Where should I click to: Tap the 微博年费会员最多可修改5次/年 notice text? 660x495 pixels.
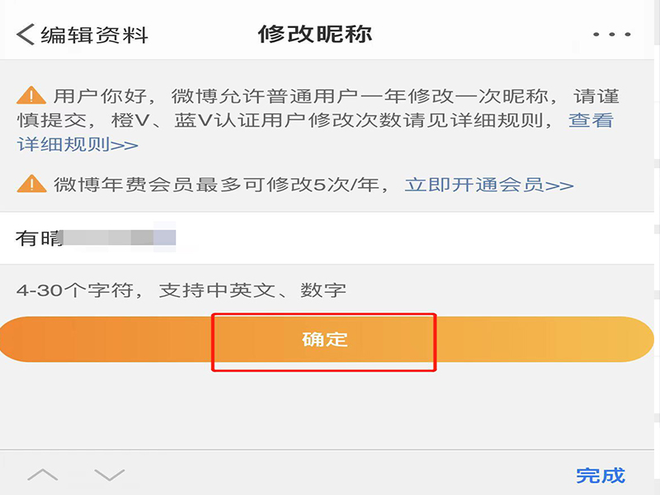pos(223,184)
